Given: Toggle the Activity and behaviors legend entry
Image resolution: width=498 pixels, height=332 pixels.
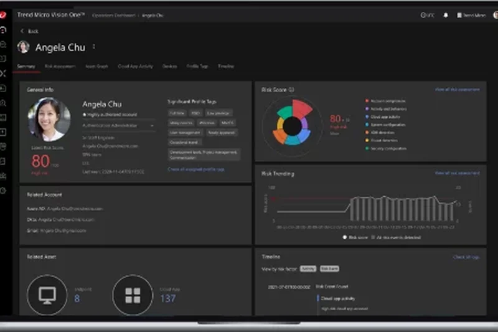Looking at the screenshot, I should [x=386, y=109].
